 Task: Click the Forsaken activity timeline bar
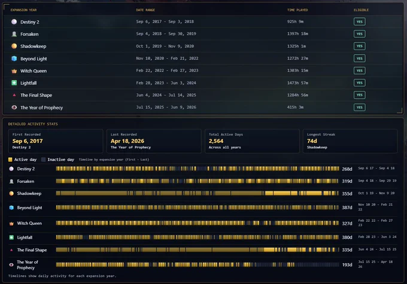198,181
